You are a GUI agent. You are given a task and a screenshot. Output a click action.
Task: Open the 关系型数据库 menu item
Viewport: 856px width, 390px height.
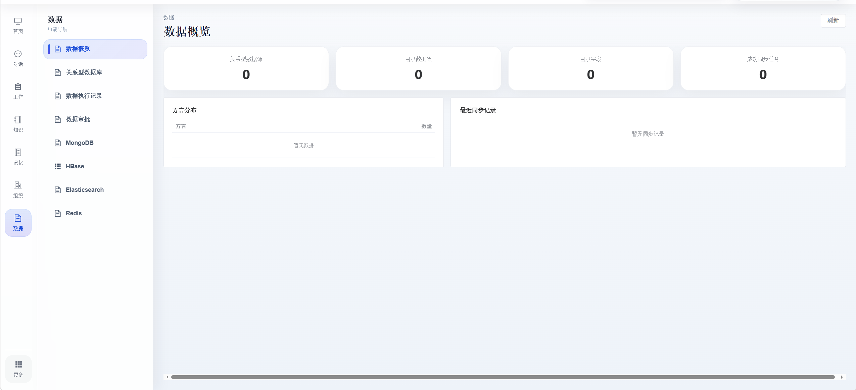pyautogui.click(x=95, y=72)
